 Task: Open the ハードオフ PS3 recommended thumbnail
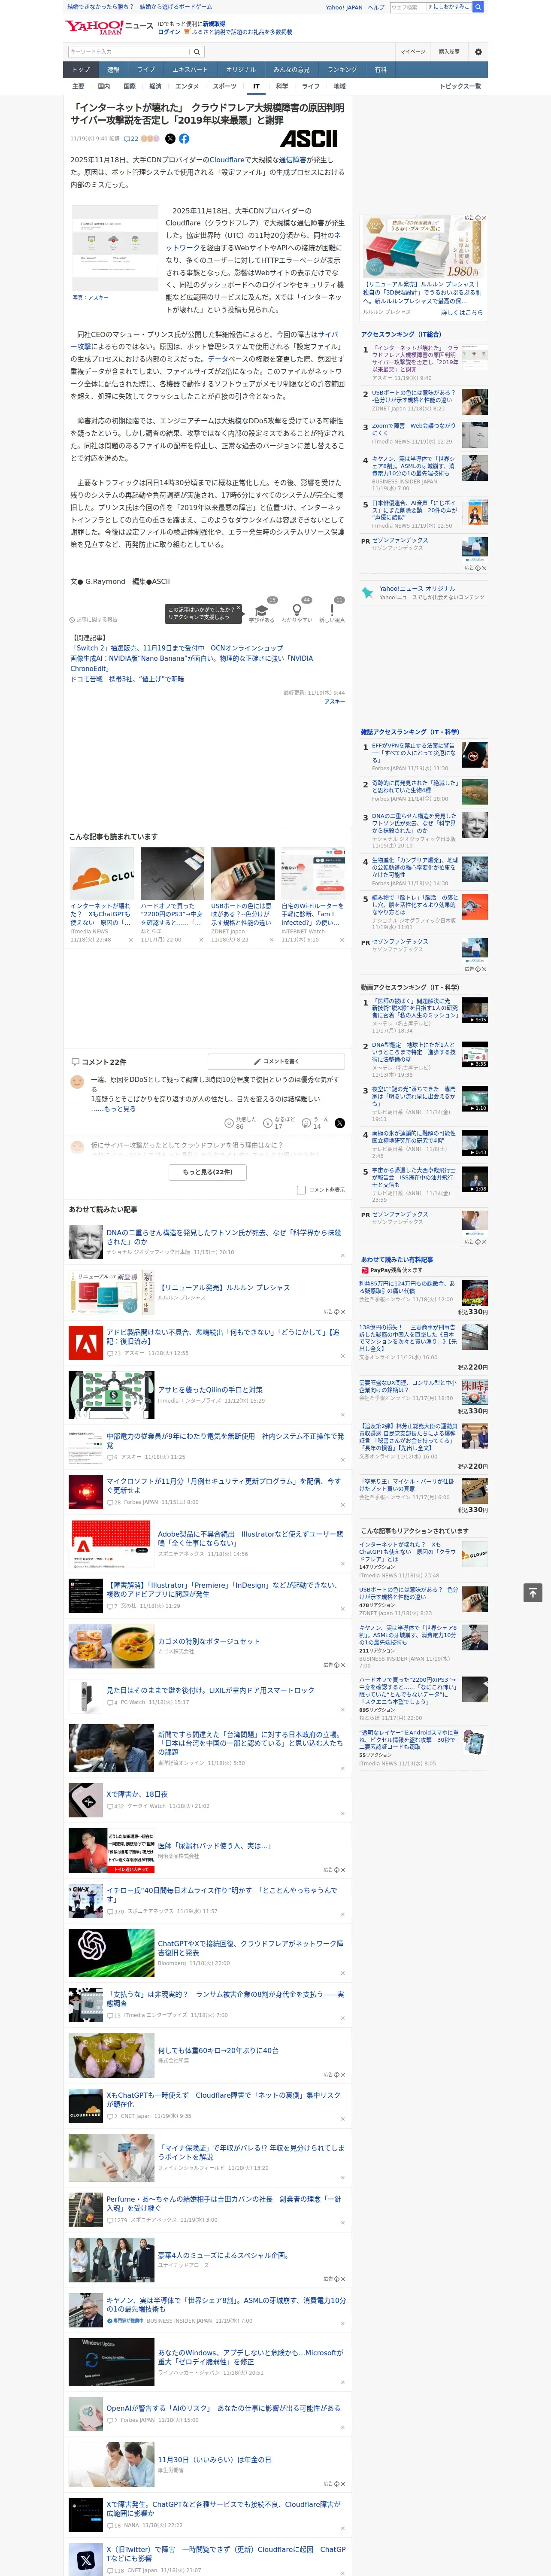[x=172, y=874]
